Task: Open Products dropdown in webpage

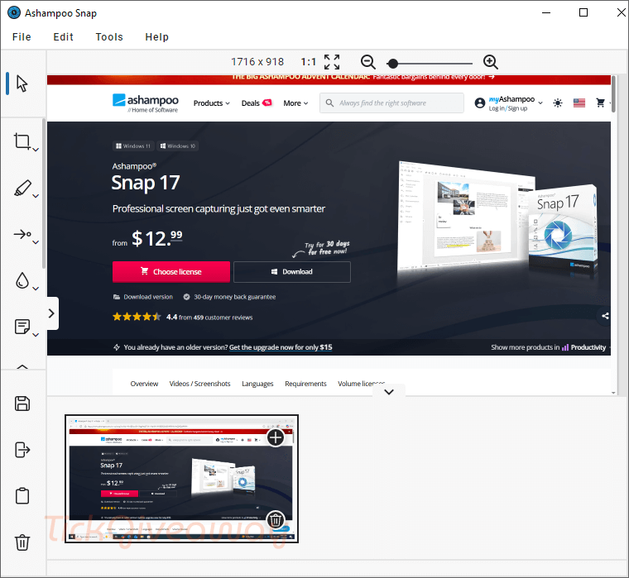Action: tap(211, 103)
